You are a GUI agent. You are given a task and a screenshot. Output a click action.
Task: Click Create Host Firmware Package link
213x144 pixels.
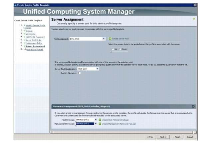pos(115,120)
